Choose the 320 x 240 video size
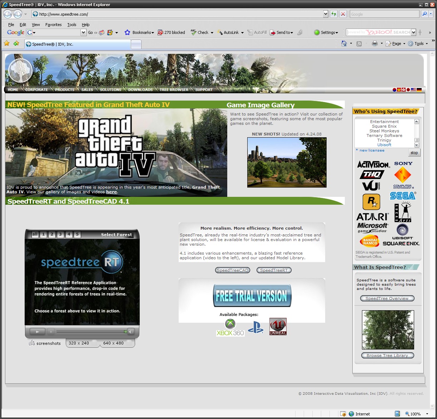 tap(79, 343)
